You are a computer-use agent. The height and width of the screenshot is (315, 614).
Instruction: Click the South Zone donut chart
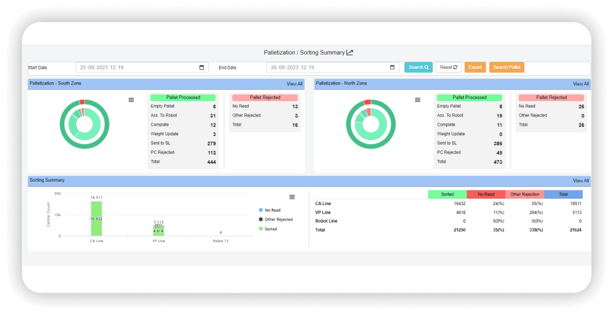[84, 124]
